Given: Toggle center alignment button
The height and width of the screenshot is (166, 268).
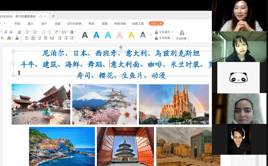Looking at the screenshot, I should click(x=33, y=38).
